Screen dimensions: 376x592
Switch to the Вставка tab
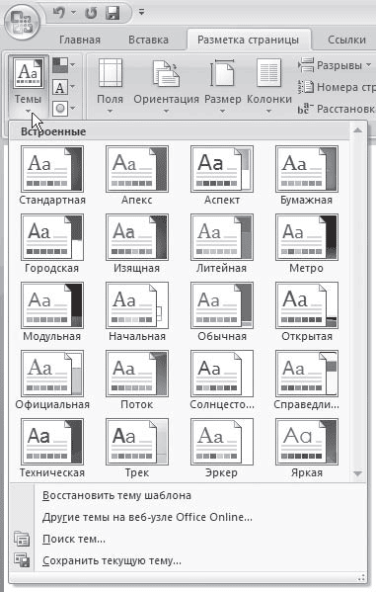(148, 40)
